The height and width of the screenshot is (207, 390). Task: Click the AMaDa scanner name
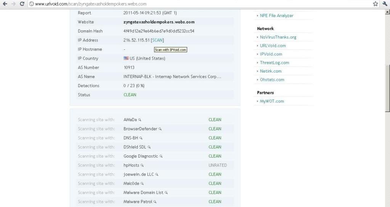[130, 120]
